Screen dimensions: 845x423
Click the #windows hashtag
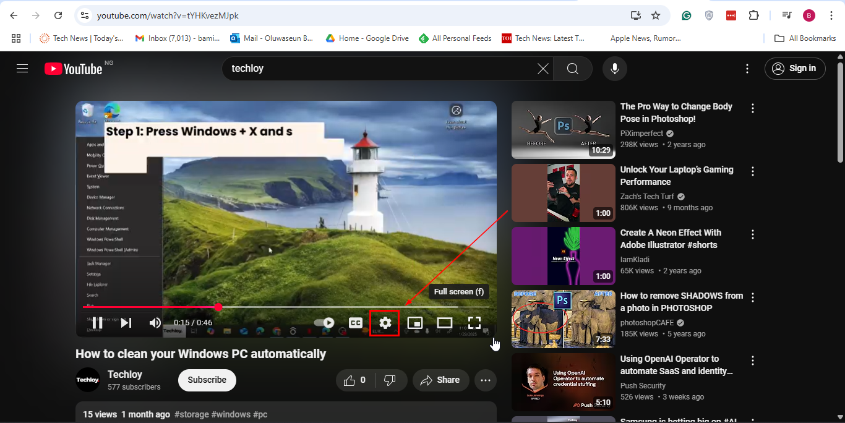pyautogui.click(x=231, y=414)
